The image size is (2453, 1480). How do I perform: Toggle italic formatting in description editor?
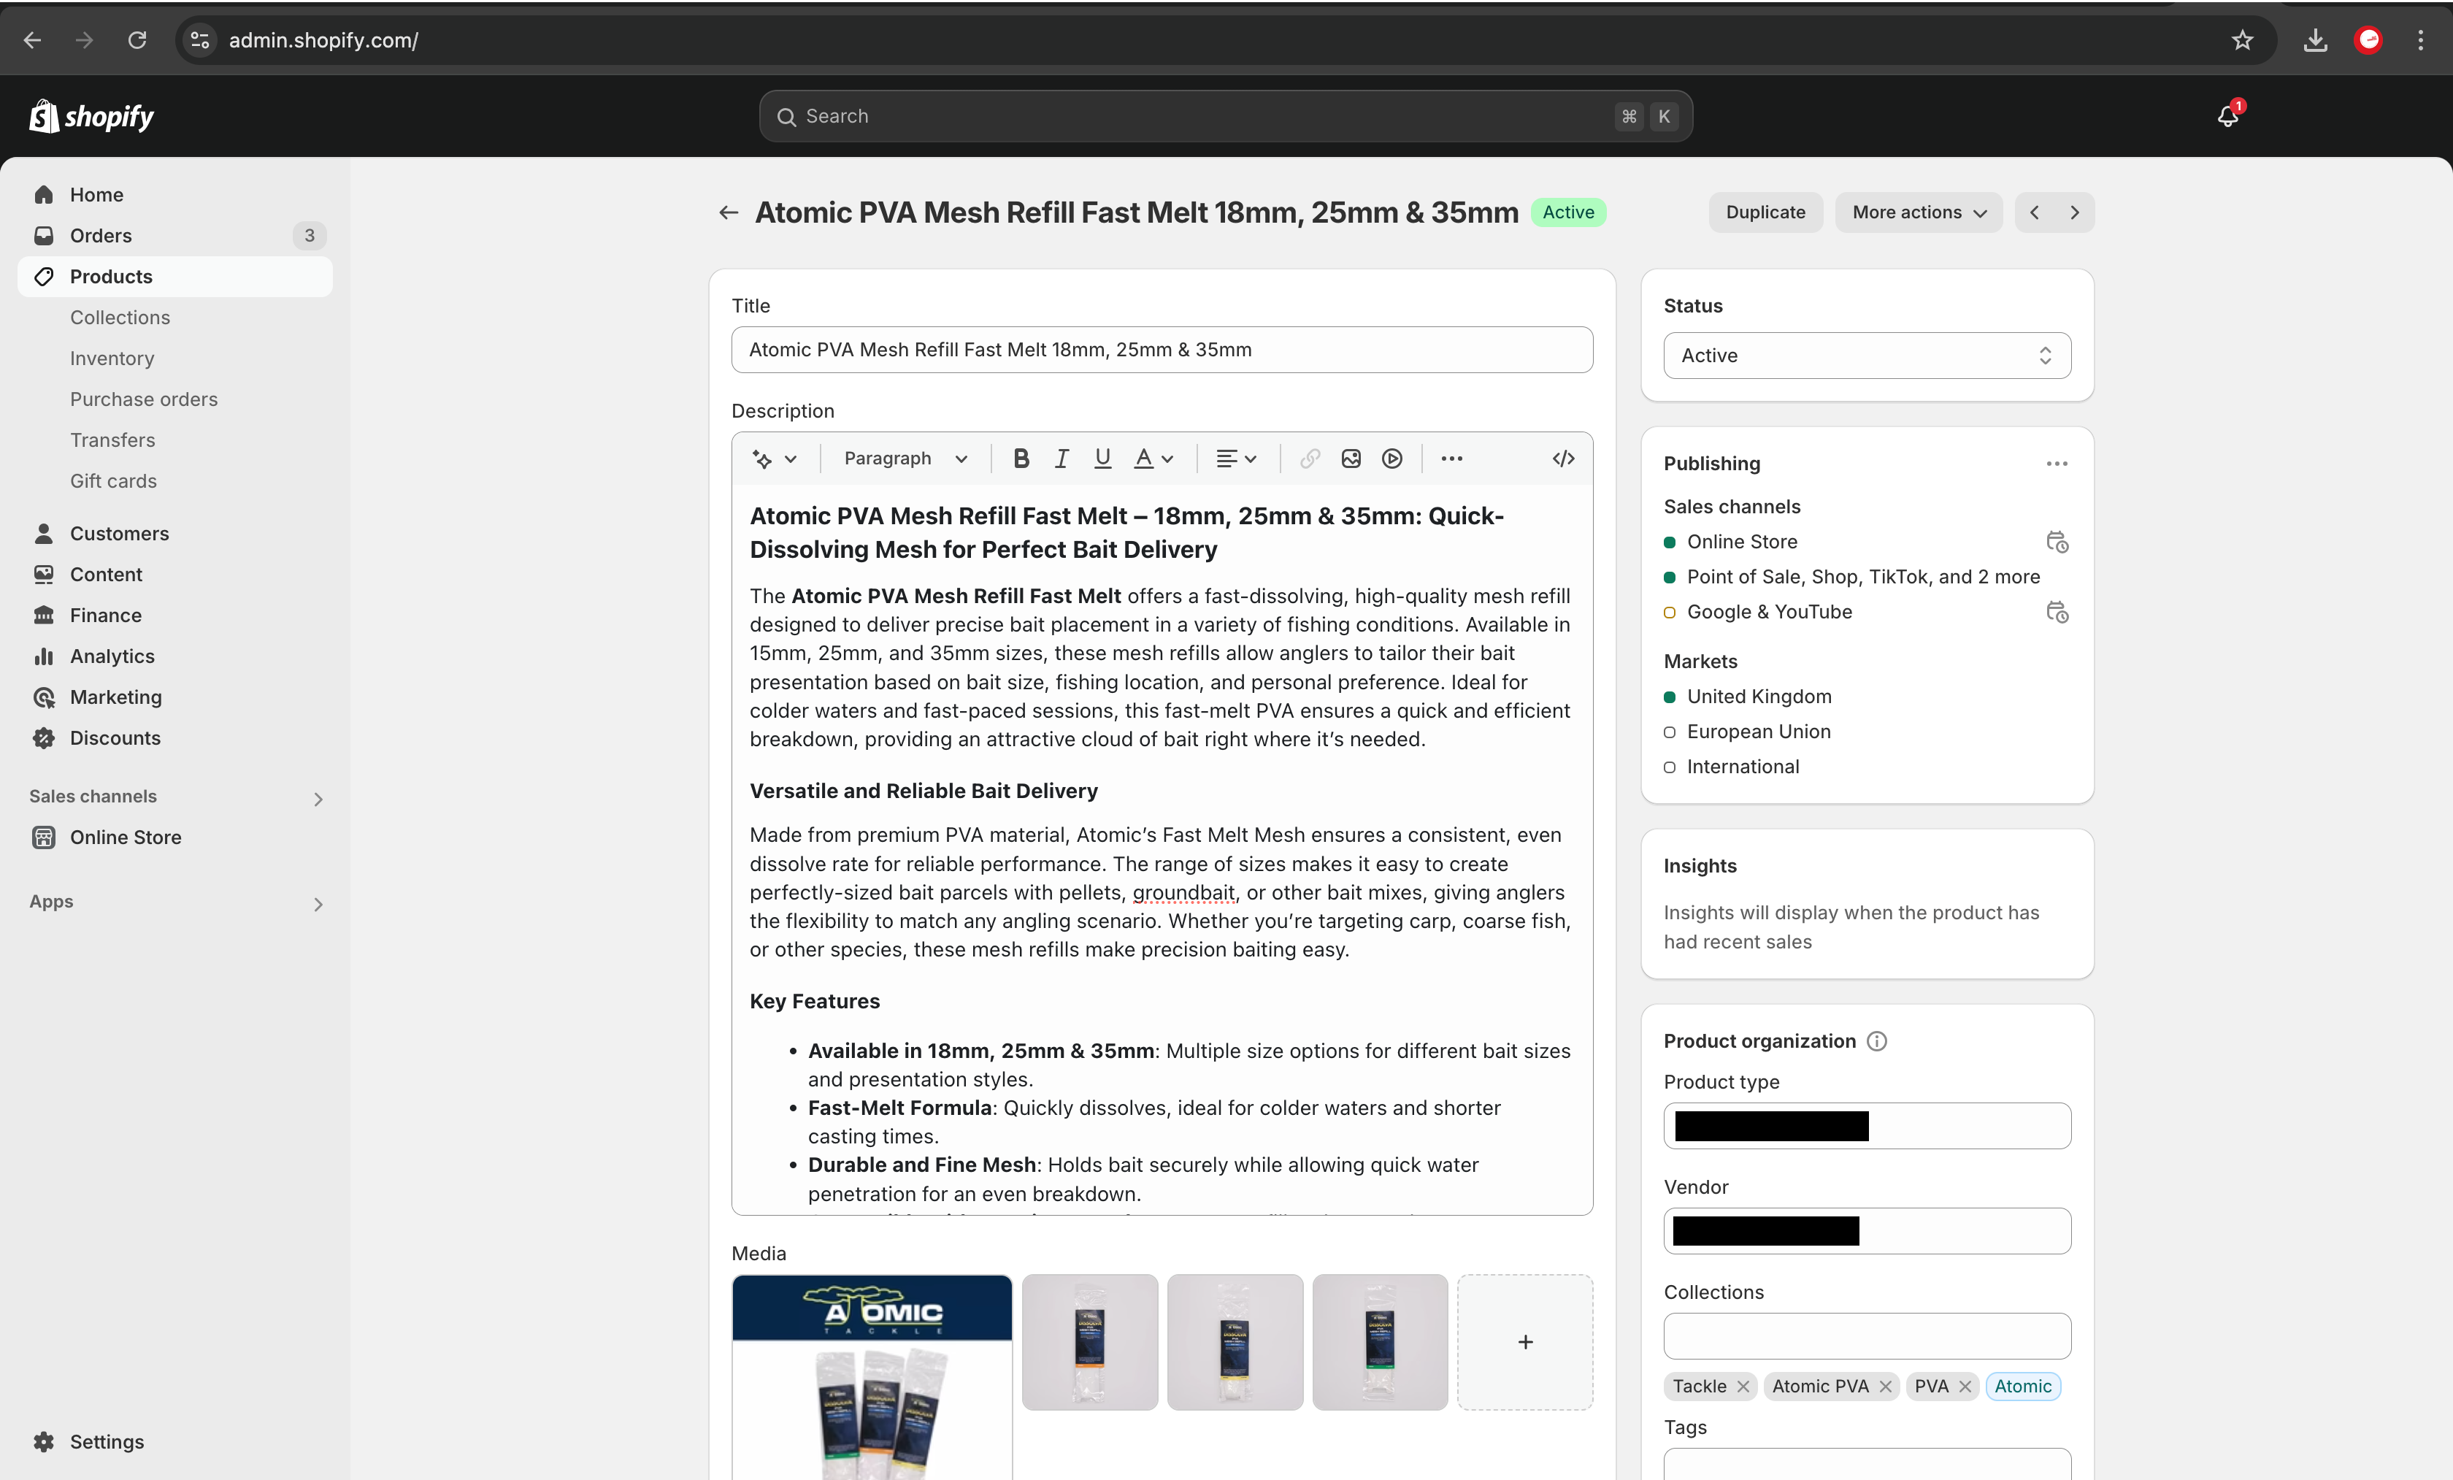[1062, 458]
